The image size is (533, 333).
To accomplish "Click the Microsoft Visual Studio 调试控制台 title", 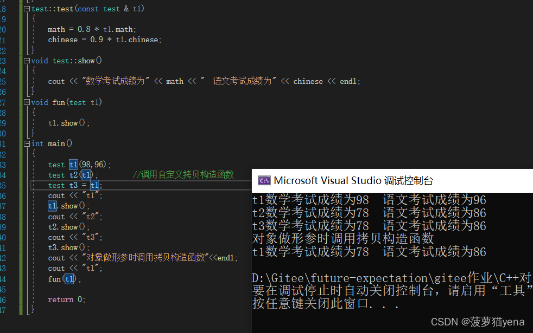I will 353,181.
